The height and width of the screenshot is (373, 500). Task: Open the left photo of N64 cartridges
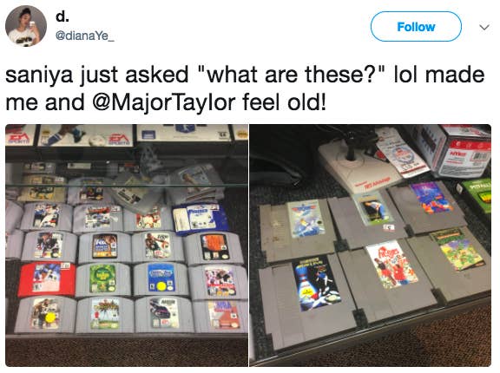[x=127, y=245]
